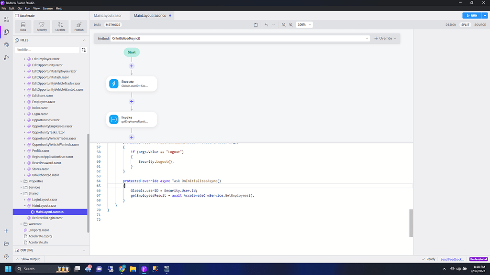Expand the OnInitializedAsync method dropdown

point(367,38)
